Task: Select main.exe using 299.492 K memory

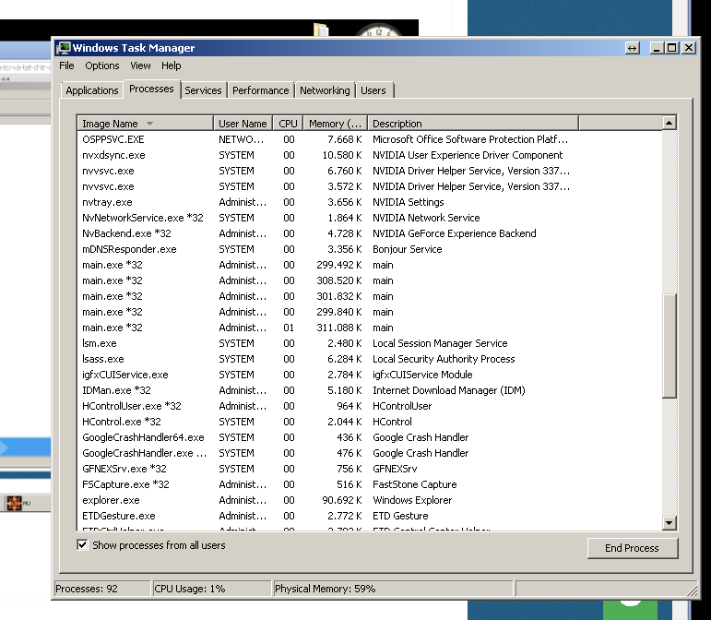Action: (370, 265)
